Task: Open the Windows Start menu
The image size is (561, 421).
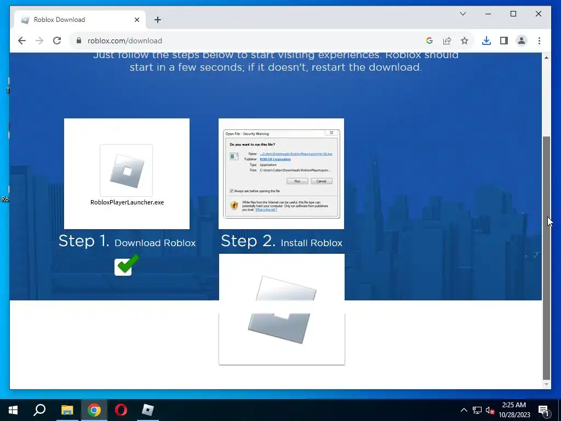Action: point(13,410)
